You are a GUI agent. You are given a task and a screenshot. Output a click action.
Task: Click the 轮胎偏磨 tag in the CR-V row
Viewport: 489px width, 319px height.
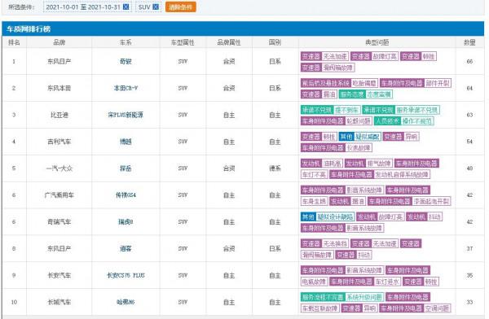[364, 83]
